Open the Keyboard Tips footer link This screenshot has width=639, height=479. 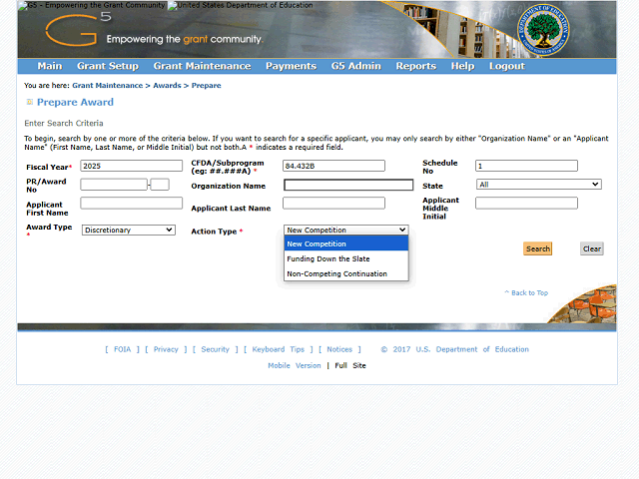(x=279, y=349)
